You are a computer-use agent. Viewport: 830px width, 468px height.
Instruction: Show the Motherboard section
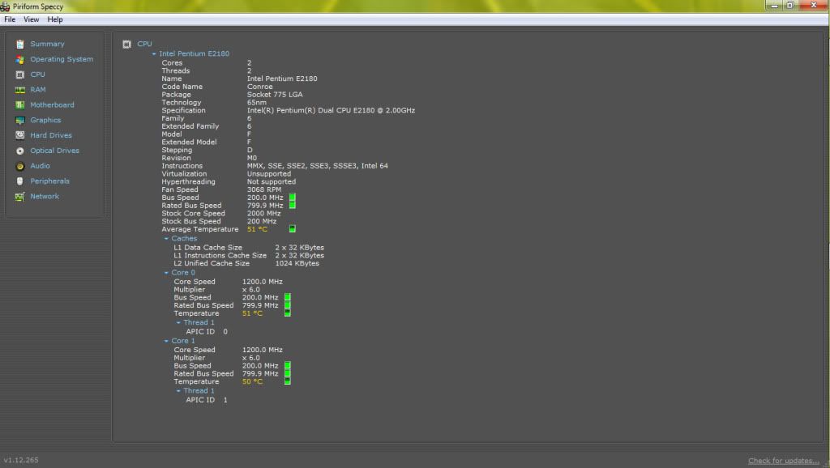coord(52,105)
